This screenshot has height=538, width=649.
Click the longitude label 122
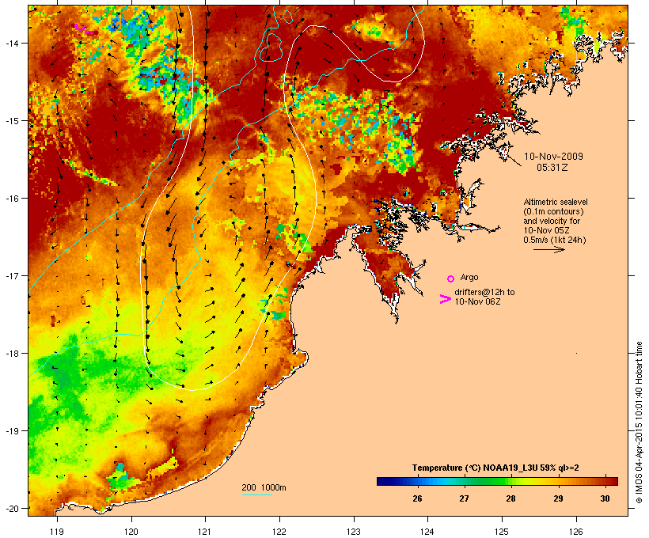point(279,532)
